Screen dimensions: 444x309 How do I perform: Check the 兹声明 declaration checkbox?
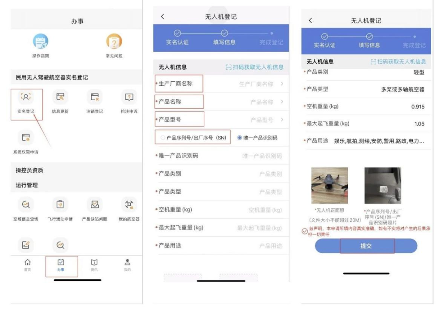(305, 231)
